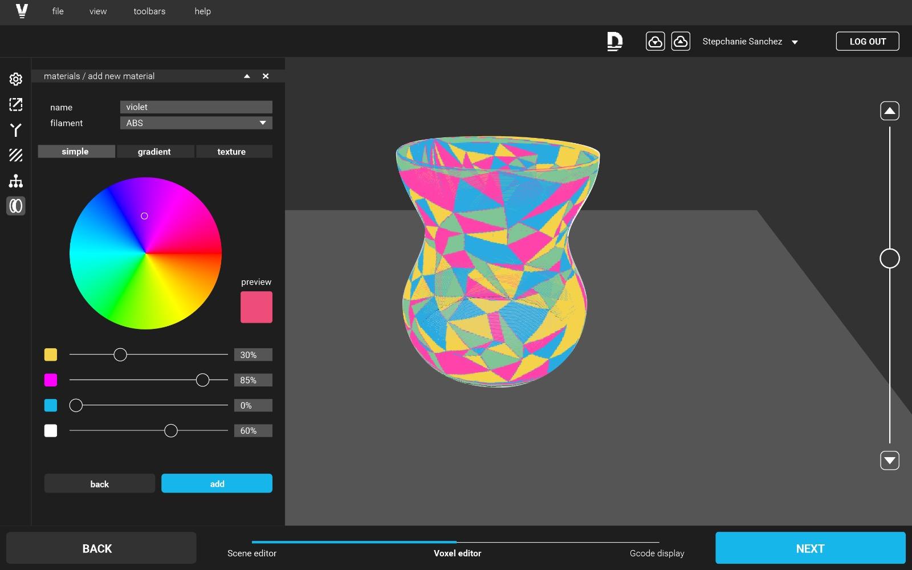Image resolution: width=912 pixels, height=570 pixels.
Task: Click the cloud upload icon
Action: pyautogui.click(x=681, y=42)
